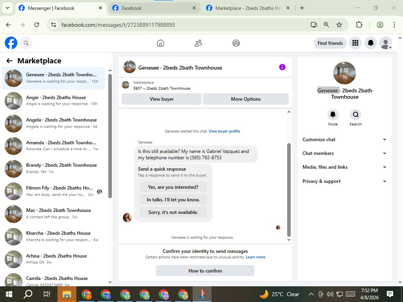Bookmark this page with the star
The image size is (403, 302).
[x=339, y=25]
